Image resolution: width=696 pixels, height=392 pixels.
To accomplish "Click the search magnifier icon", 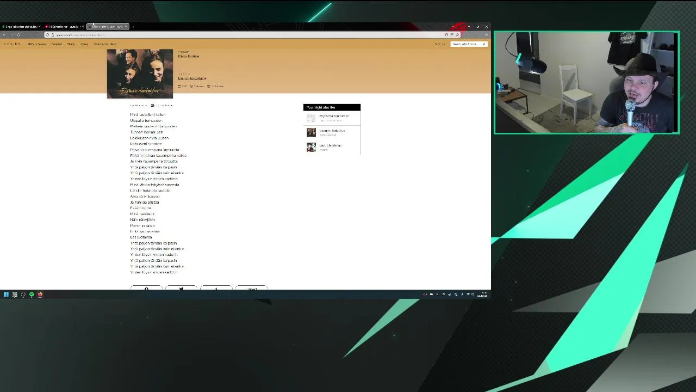I will (x=484, y=44).
